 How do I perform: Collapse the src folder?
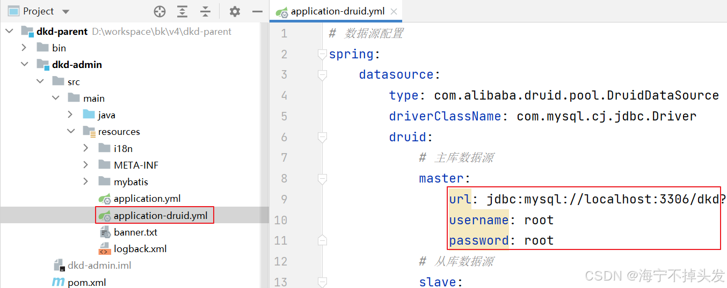pyautogui.click(x=40, y=81)
